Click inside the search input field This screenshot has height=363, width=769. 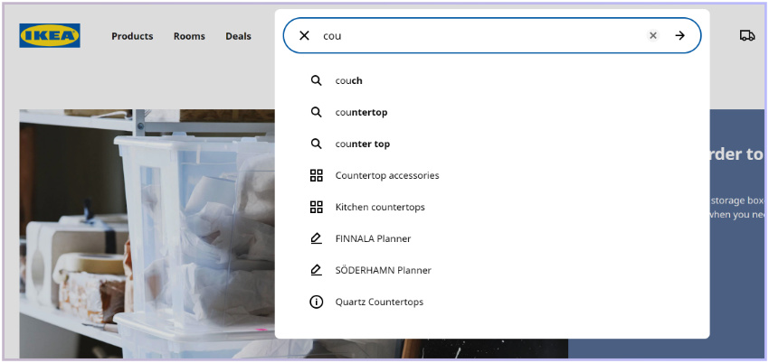pos(479,36)
